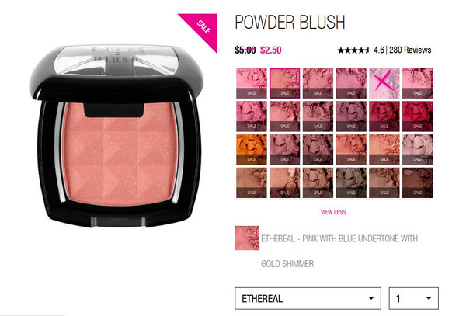The width and height of the screenshot is (466, 316).
Task: Click the star rating icons
Action: point(353,50)
